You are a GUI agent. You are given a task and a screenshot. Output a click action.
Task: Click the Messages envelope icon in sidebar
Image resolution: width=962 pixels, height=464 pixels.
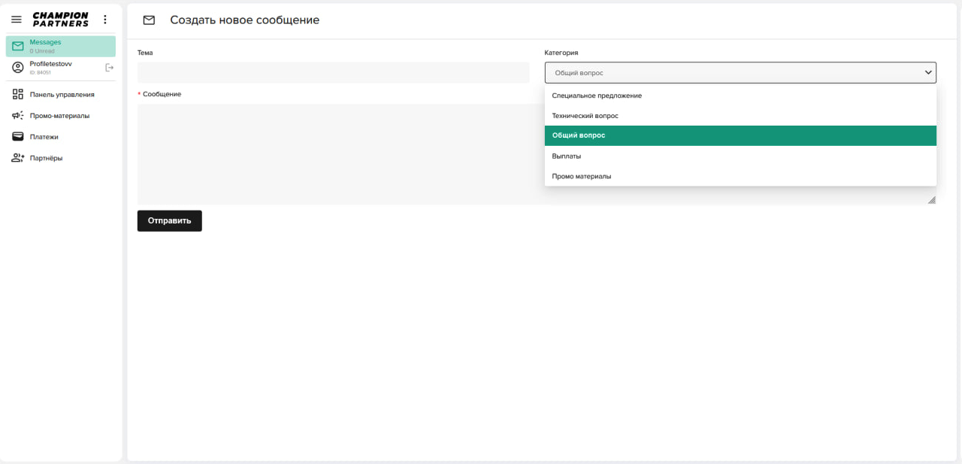(18, 47)
